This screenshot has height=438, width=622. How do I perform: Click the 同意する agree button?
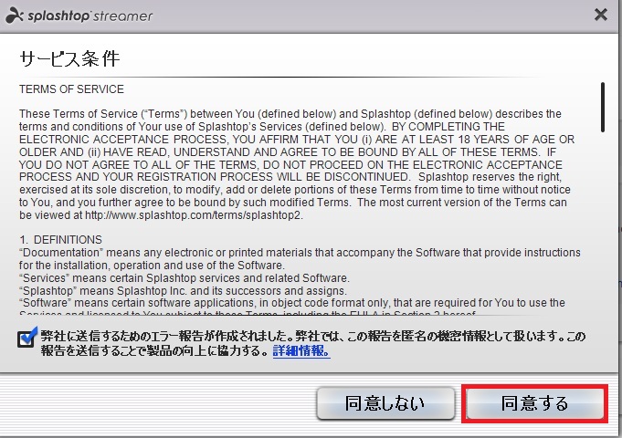point(534,403)
